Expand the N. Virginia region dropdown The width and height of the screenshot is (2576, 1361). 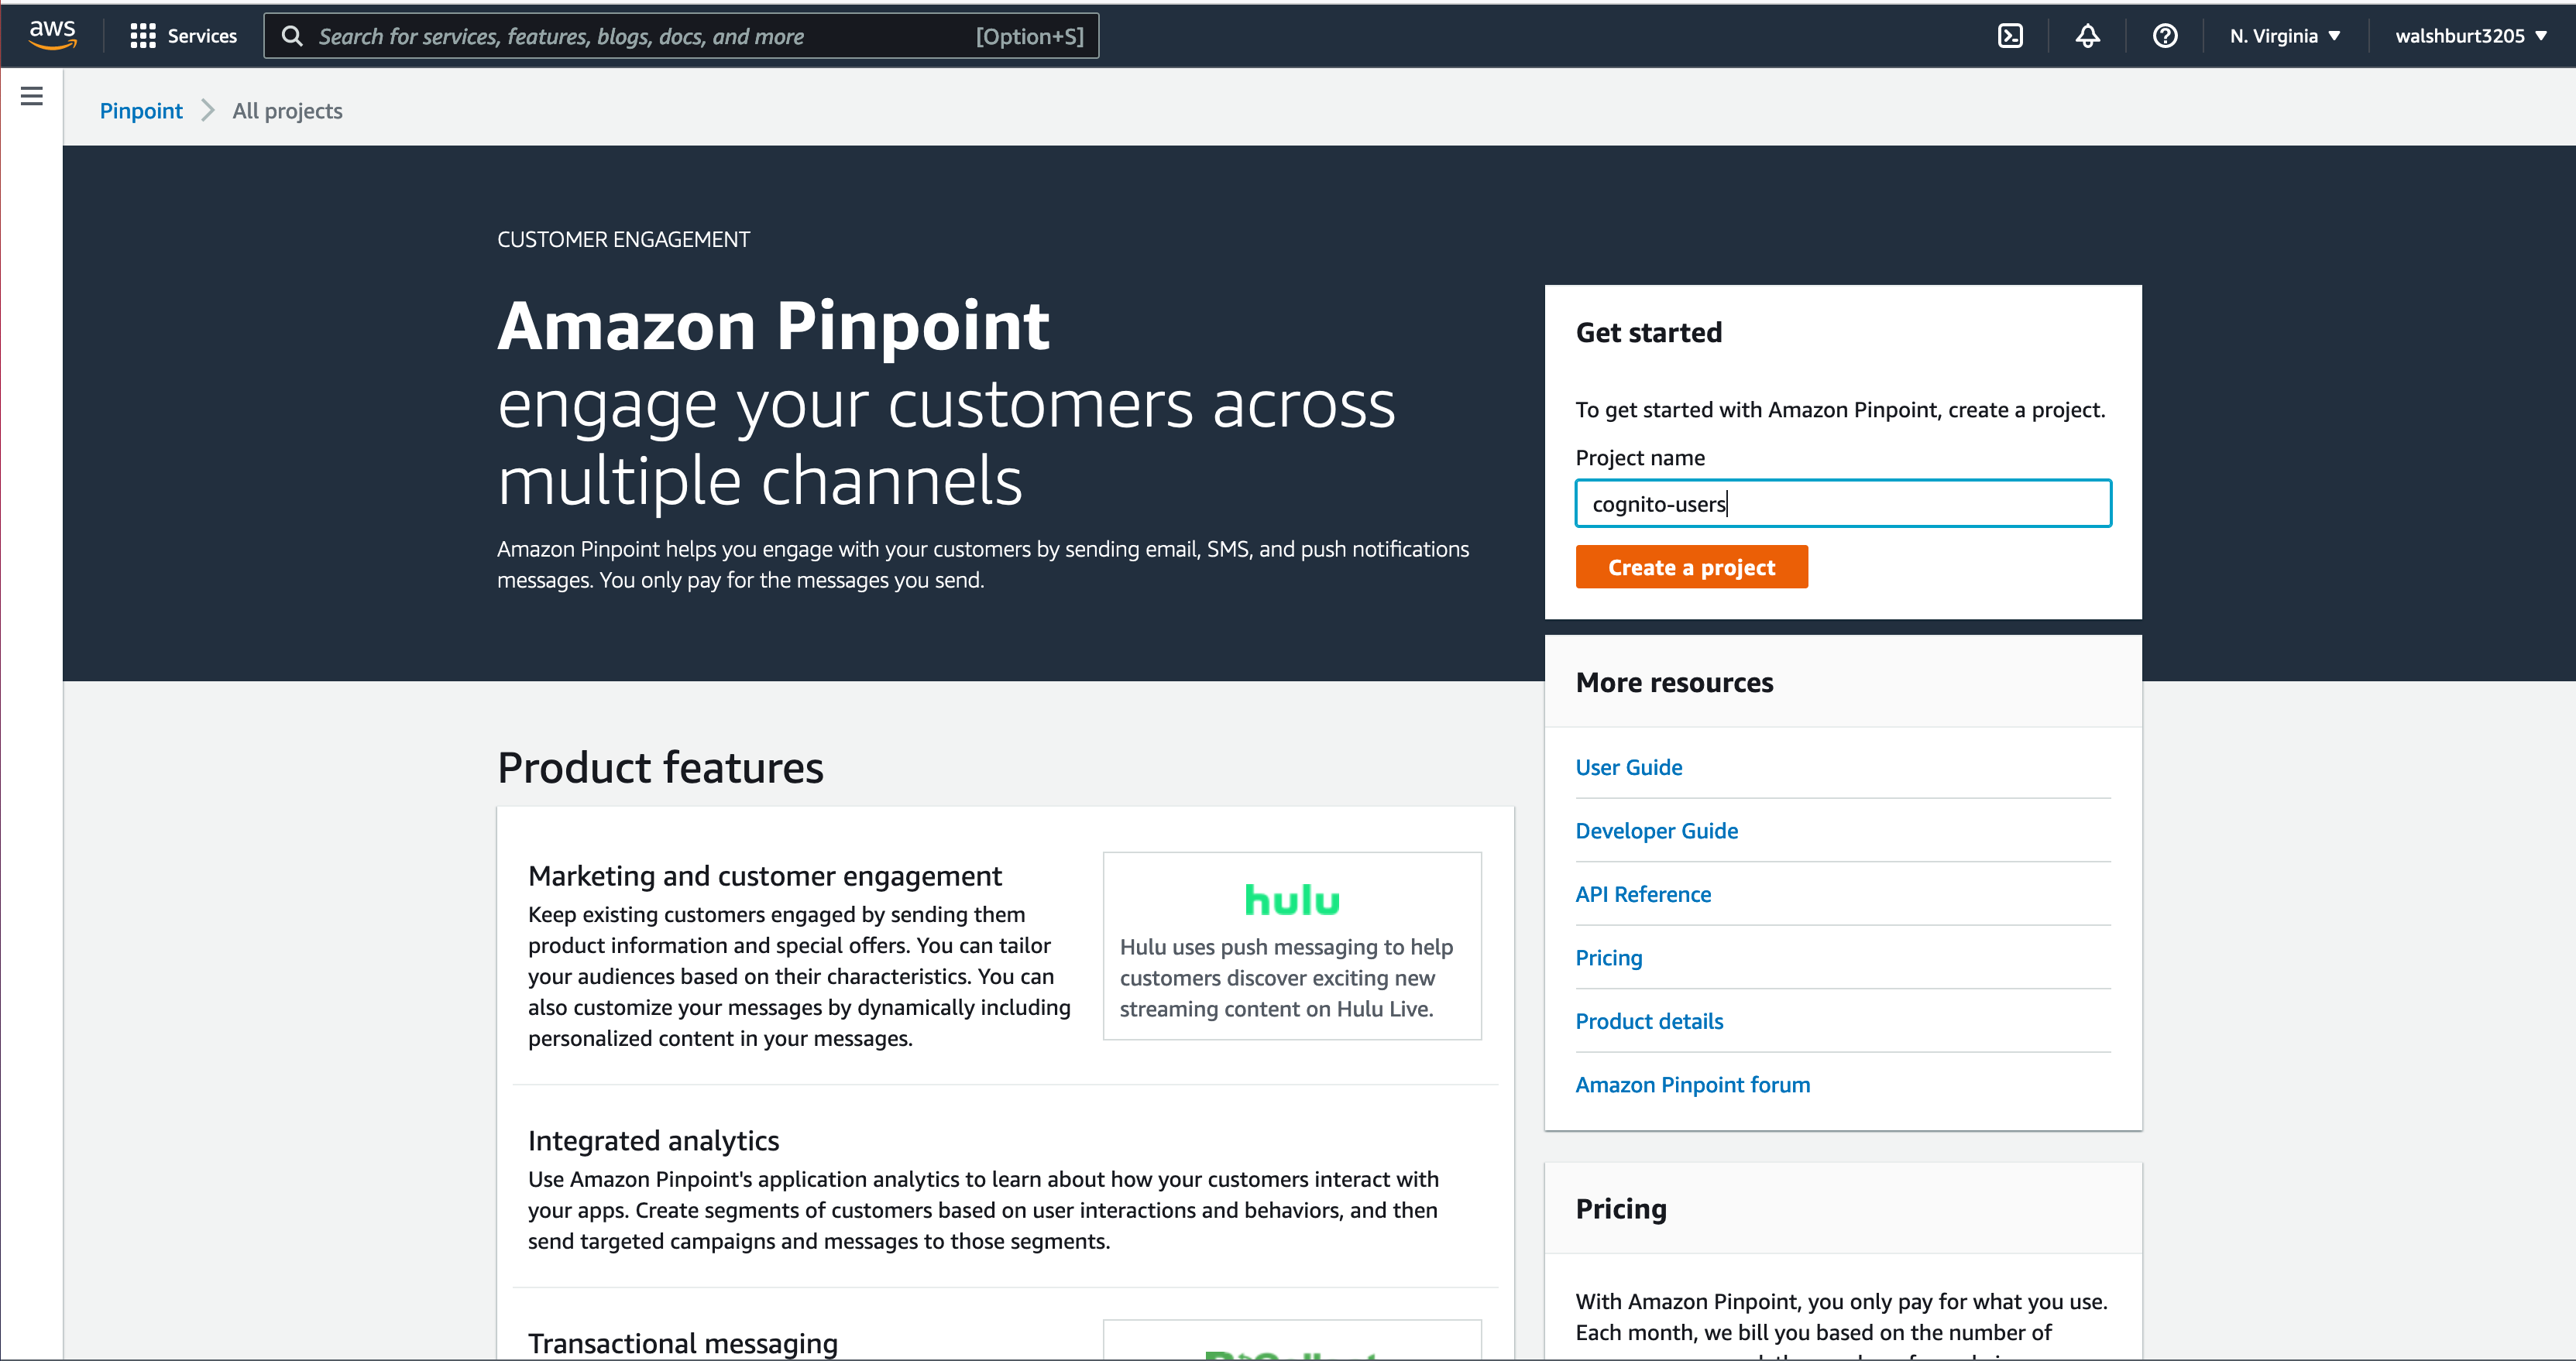click(2285, 36)
